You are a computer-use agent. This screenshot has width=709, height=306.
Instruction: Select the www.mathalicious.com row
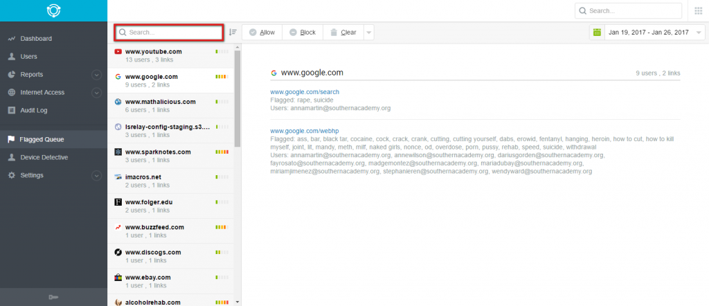(x=170, y=106)
